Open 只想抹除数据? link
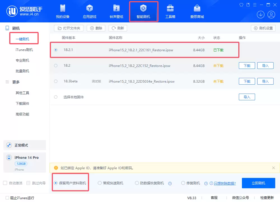 click(x=225, y=184)
